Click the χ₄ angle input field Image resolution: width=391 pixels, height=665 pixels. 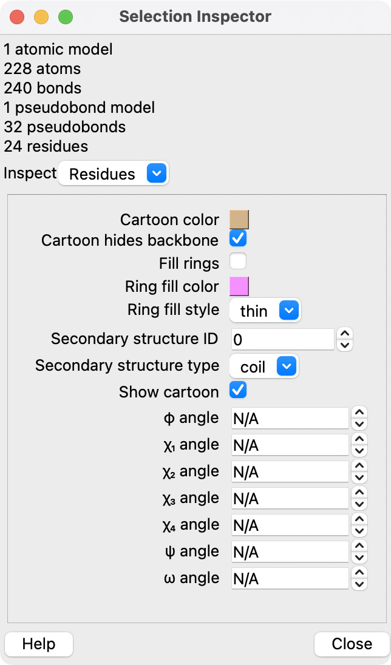click(290, 525)
